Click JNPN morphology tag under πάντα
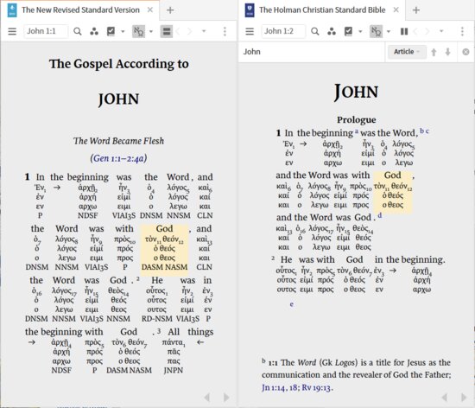 pyautogui.click(x=174, y=370)
